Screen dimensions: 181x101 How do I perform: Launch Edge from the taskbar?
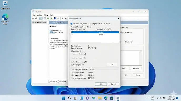[105, 98]
